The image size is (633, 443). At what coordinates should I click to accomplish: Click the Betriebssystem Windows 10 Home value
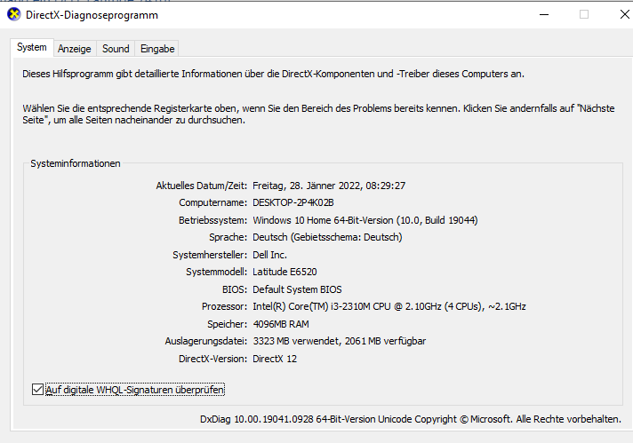(x=365, y=220)
